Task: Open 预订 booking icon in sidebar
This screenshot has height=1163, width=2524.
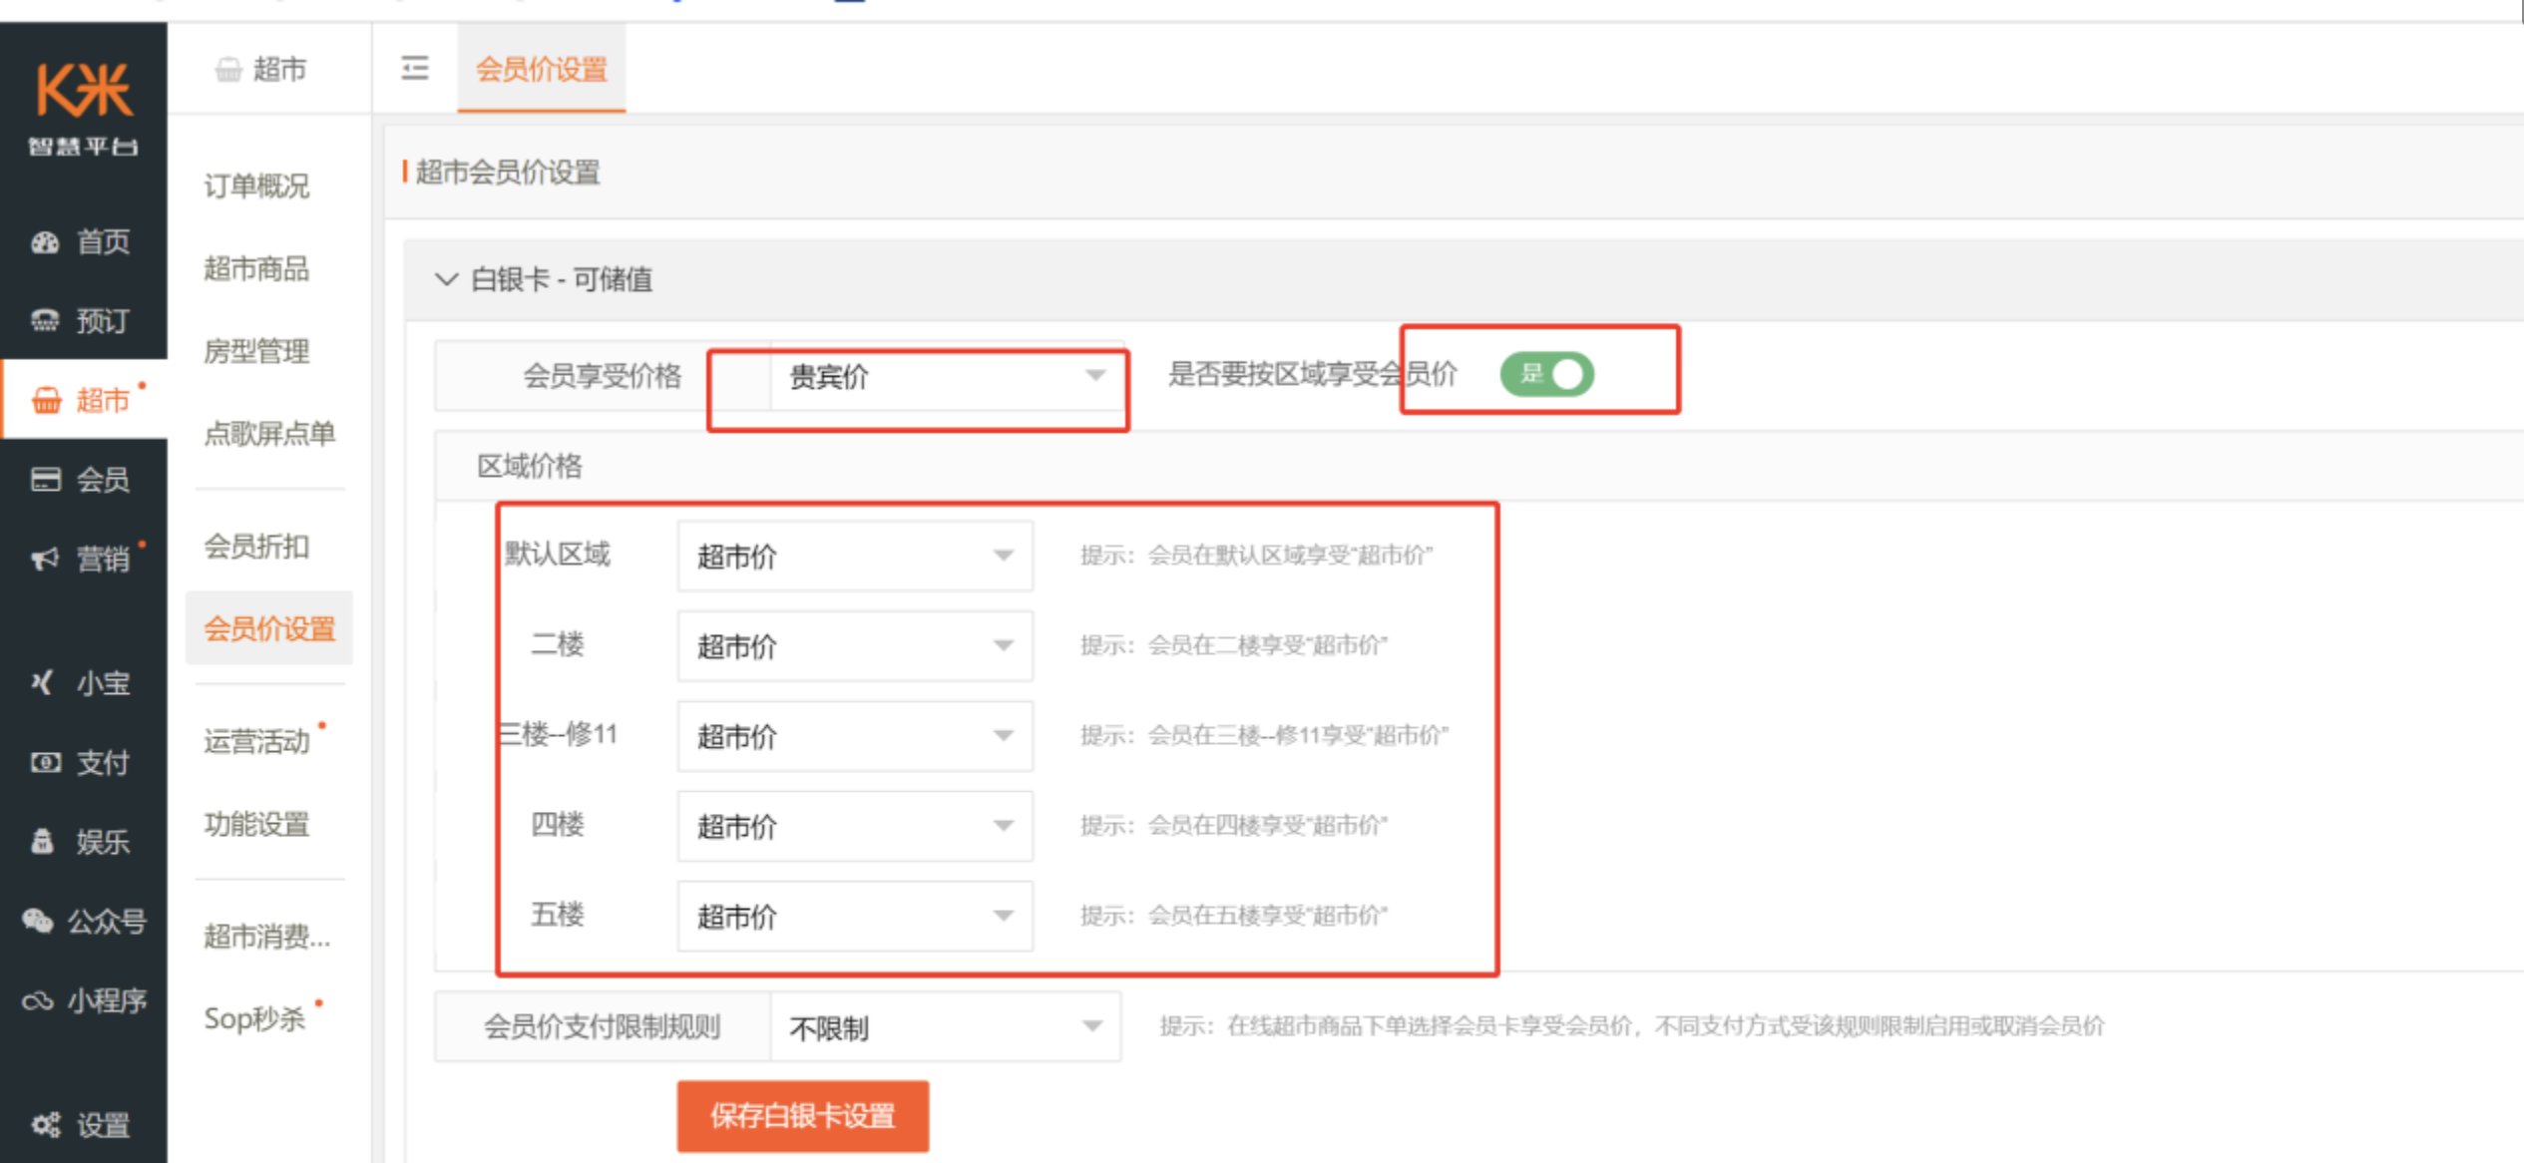Action: pos(45,321)
